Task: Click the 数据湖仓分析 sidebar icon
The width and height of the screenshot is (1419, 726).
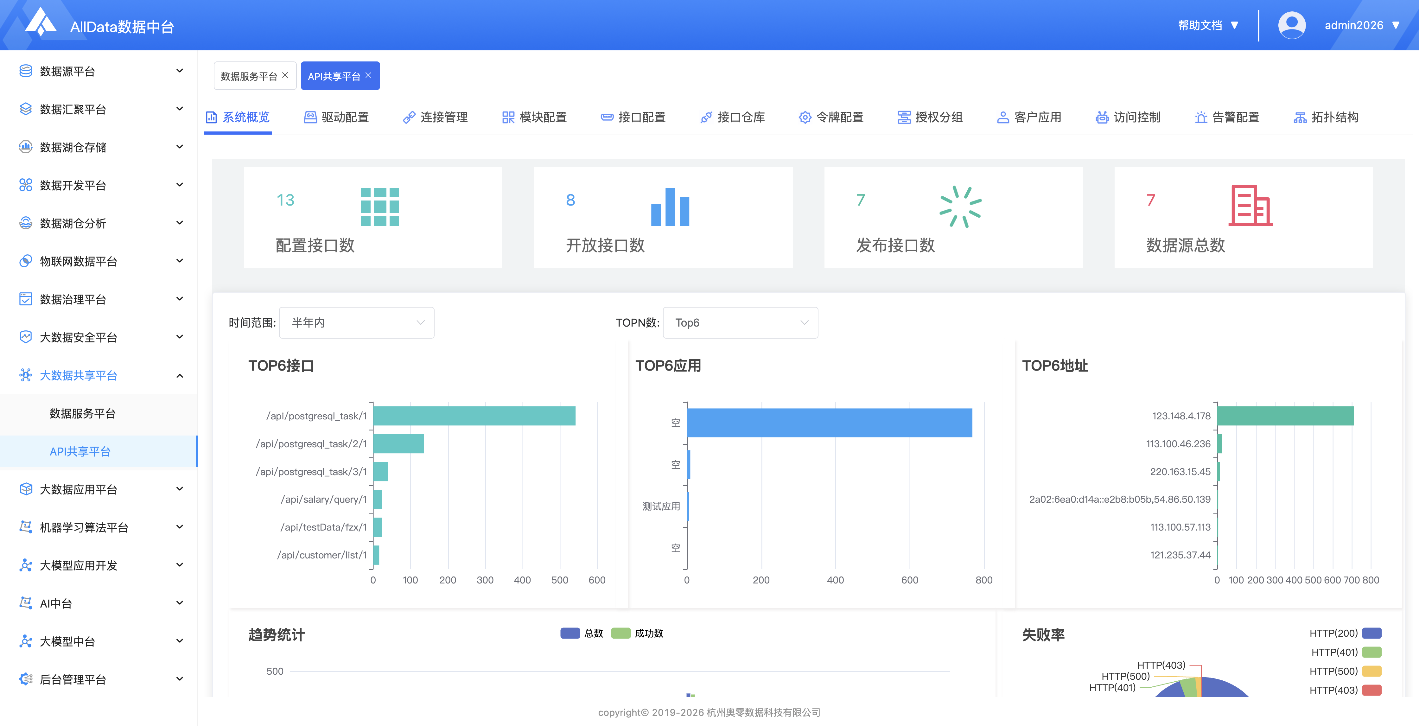Action: click(x=25, y=223)
